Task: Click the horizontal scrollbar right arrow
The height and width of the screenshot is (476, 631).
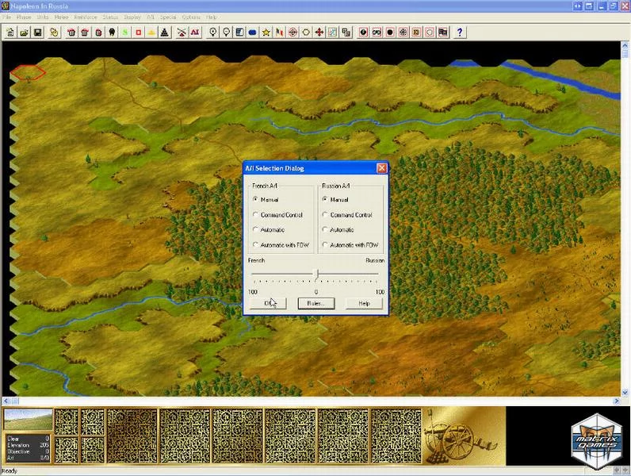Action: 616,401
